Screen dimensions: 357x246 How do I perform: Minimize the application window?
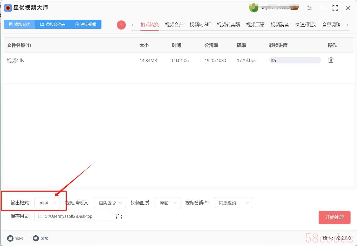point(322,8)
